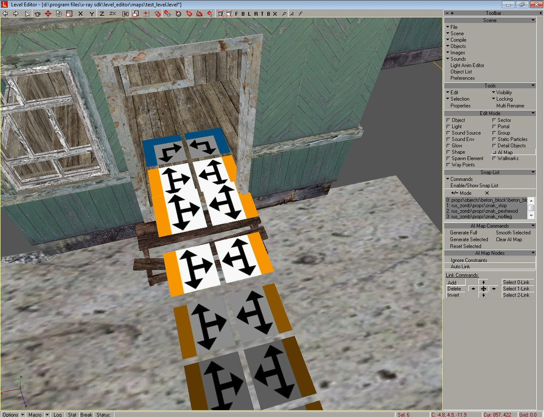This screenshot has width=544, height=417.
Task: Click the Invert link command button
Action: coord(455,295)
